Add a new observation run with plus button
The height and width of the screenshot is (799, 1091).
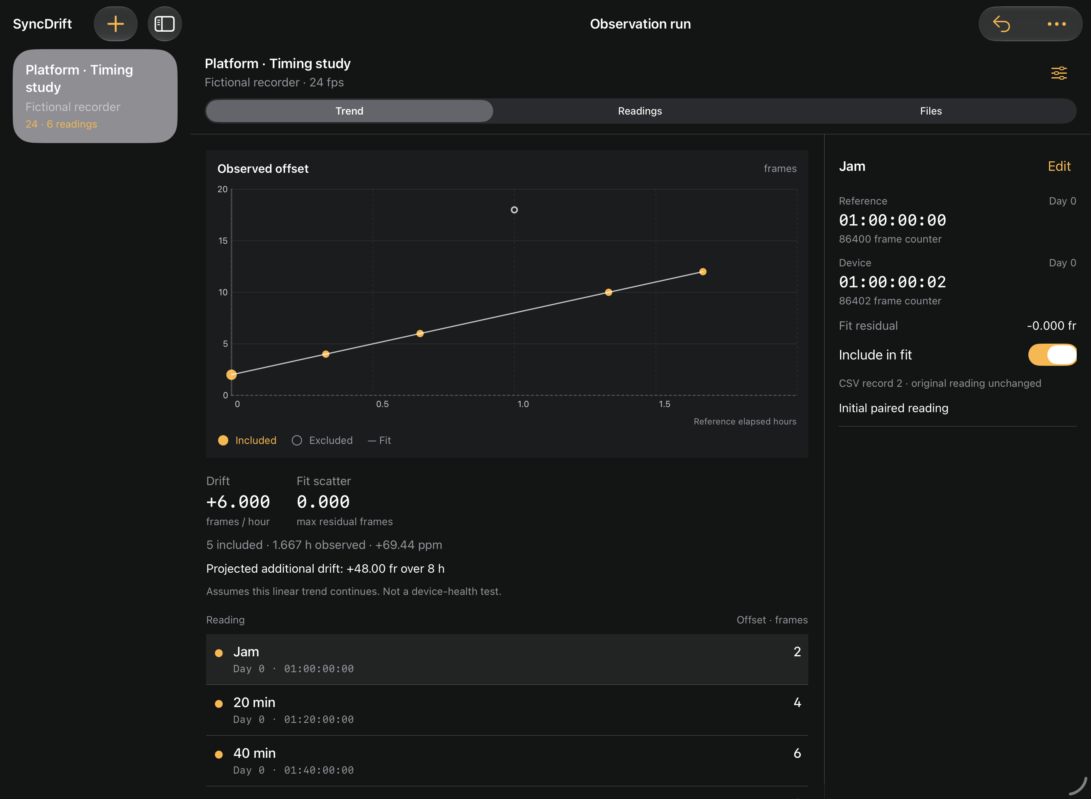point(115,24)
